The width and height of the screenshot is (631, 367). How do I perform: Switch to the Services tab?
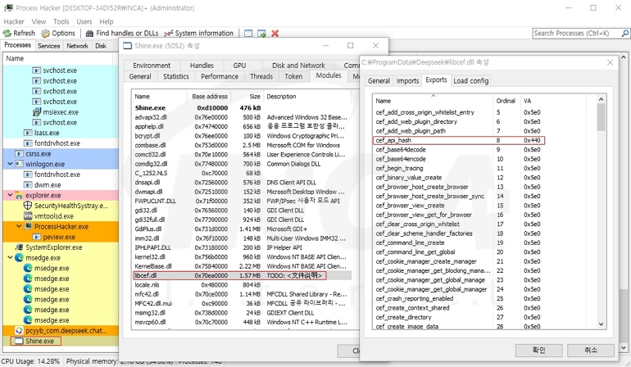48,46
